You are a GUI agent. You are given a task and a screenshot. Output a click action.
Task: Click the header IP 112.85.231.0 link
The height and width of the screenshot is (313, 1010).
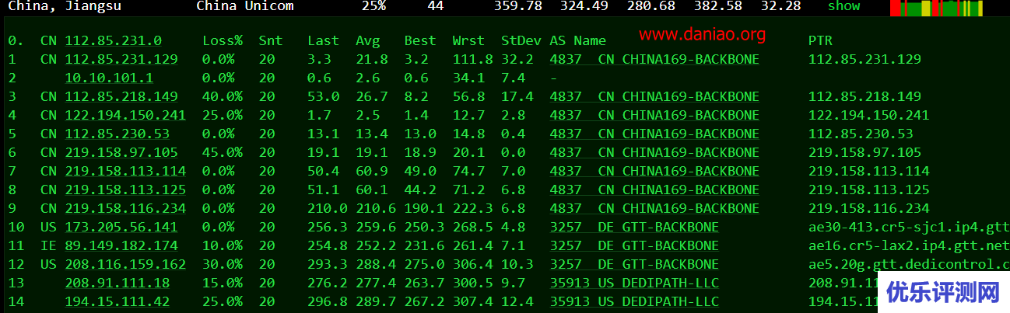tap(114, 40)
